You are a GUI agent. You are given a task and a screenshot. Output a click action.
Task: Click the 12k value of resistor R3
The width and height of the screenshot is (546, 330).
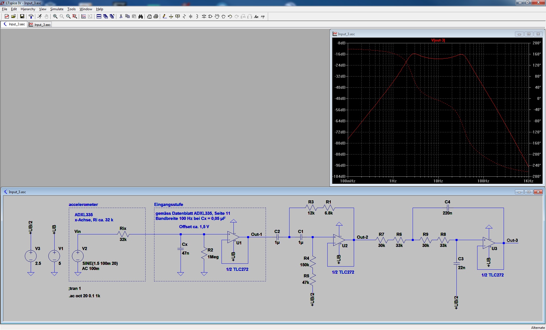(311, 213)
